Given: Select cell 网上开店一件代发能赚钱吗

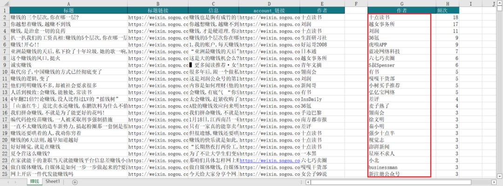Looking at the screenshot, I should pyautogui.click(x=68, y=174).
